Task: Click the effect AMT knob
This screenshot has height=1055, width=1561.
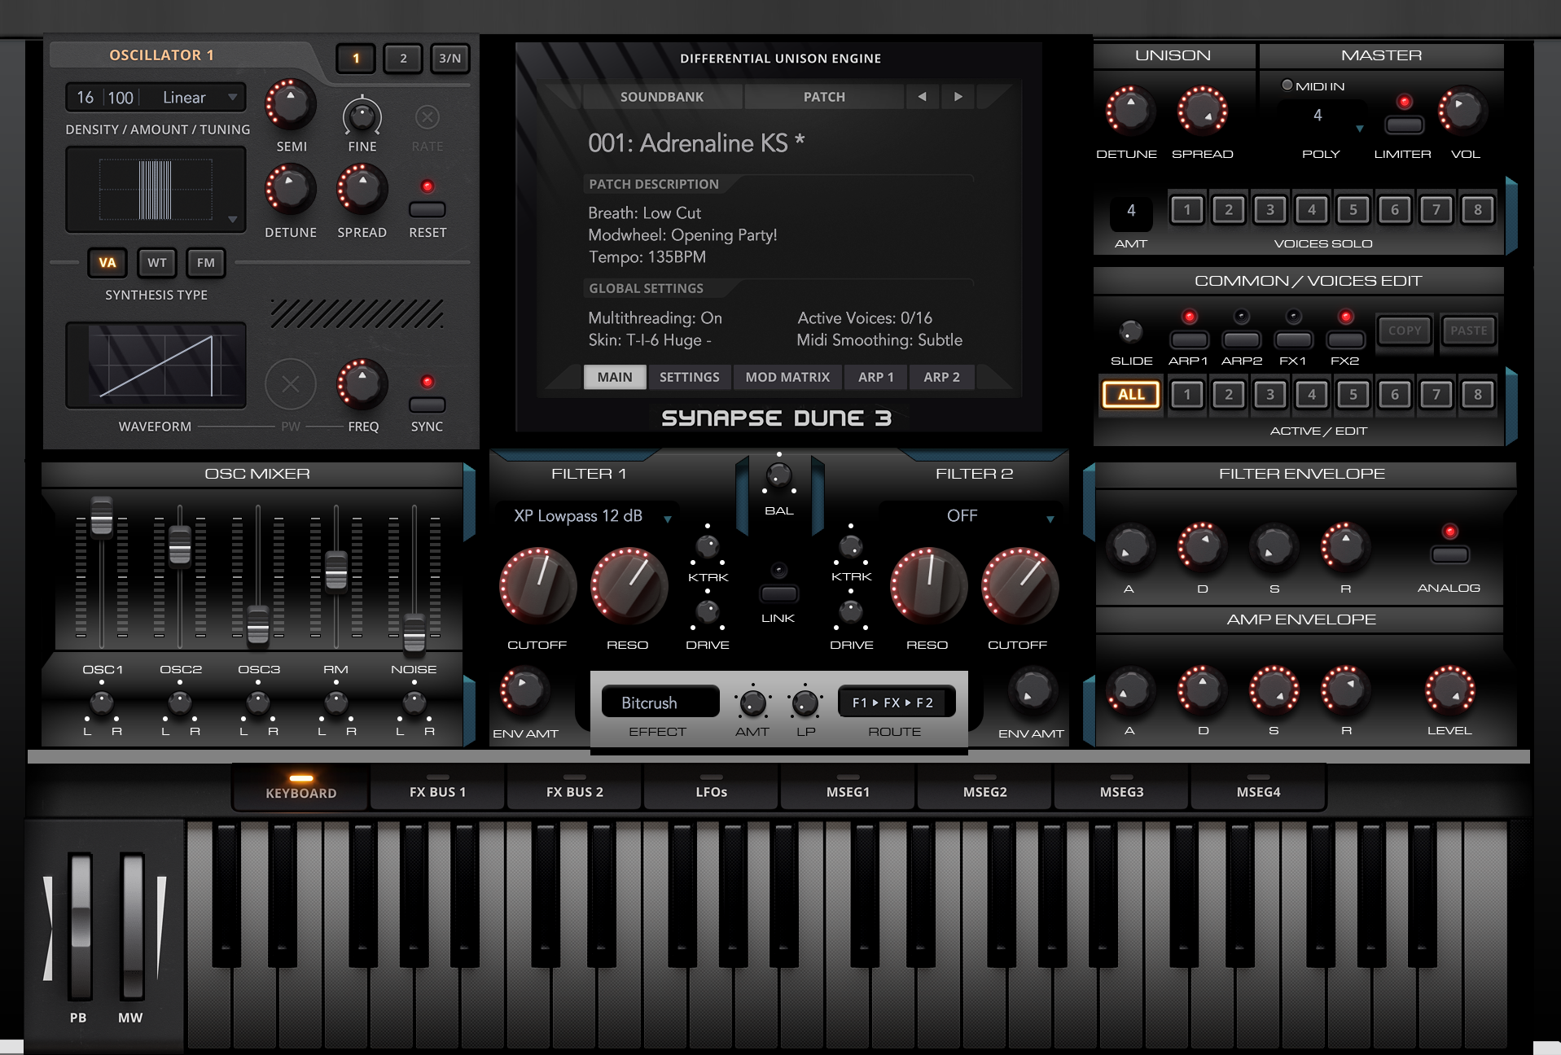Action: coord(752,703)
